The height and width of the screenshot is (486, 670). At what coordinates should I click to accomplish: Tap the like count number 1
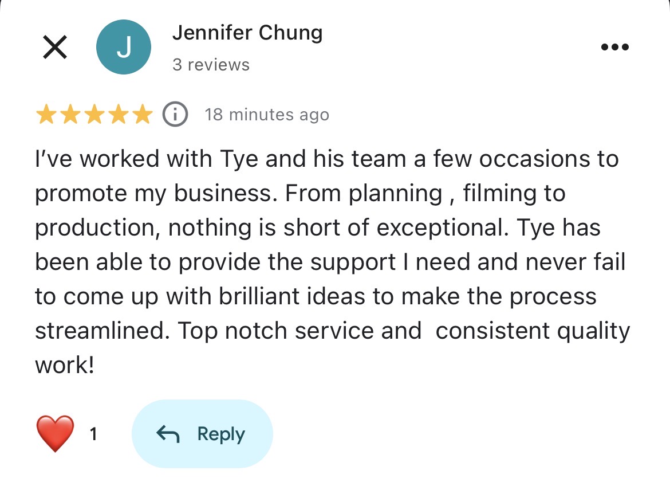pos(93,434)
